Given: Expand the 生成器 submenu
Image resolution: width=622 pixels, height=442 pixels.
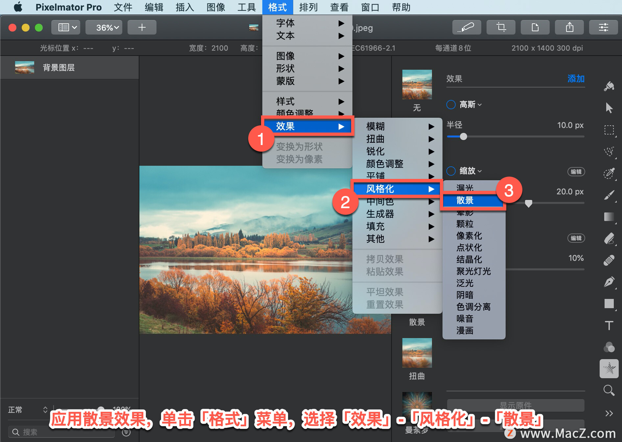Looking at the screenshot, I should pyautogui.click(x=397, y=214).
